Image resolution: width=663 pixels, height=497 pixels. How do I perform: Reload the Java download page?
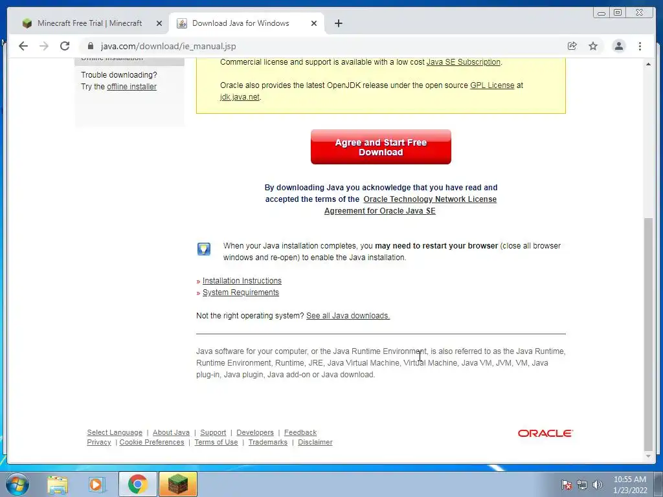click(65, 46)
